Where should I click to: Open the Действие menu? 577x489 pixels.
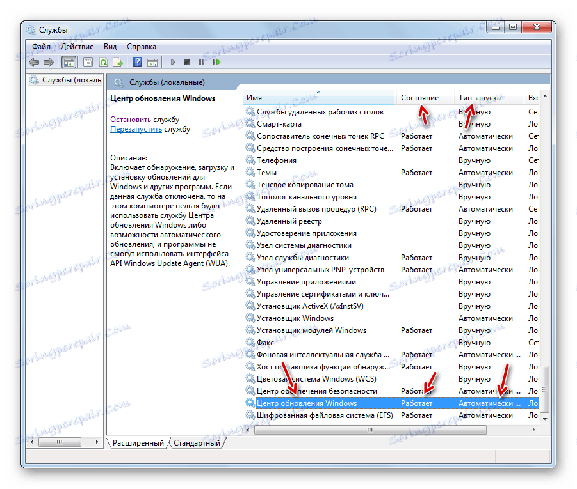(x=77, y=47)
